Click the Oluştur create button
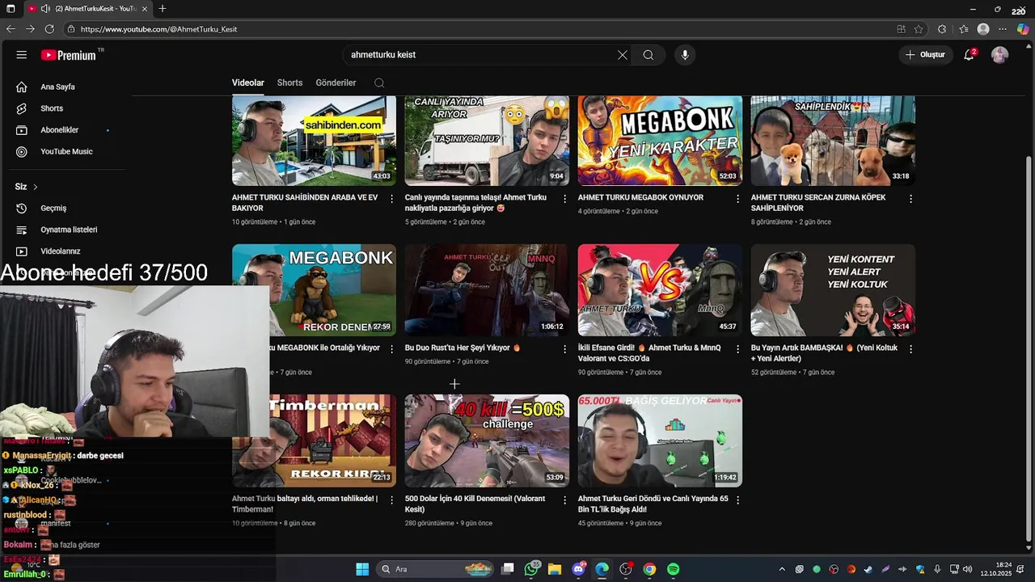The image size is (1035, 582). (x=925, y=55)
